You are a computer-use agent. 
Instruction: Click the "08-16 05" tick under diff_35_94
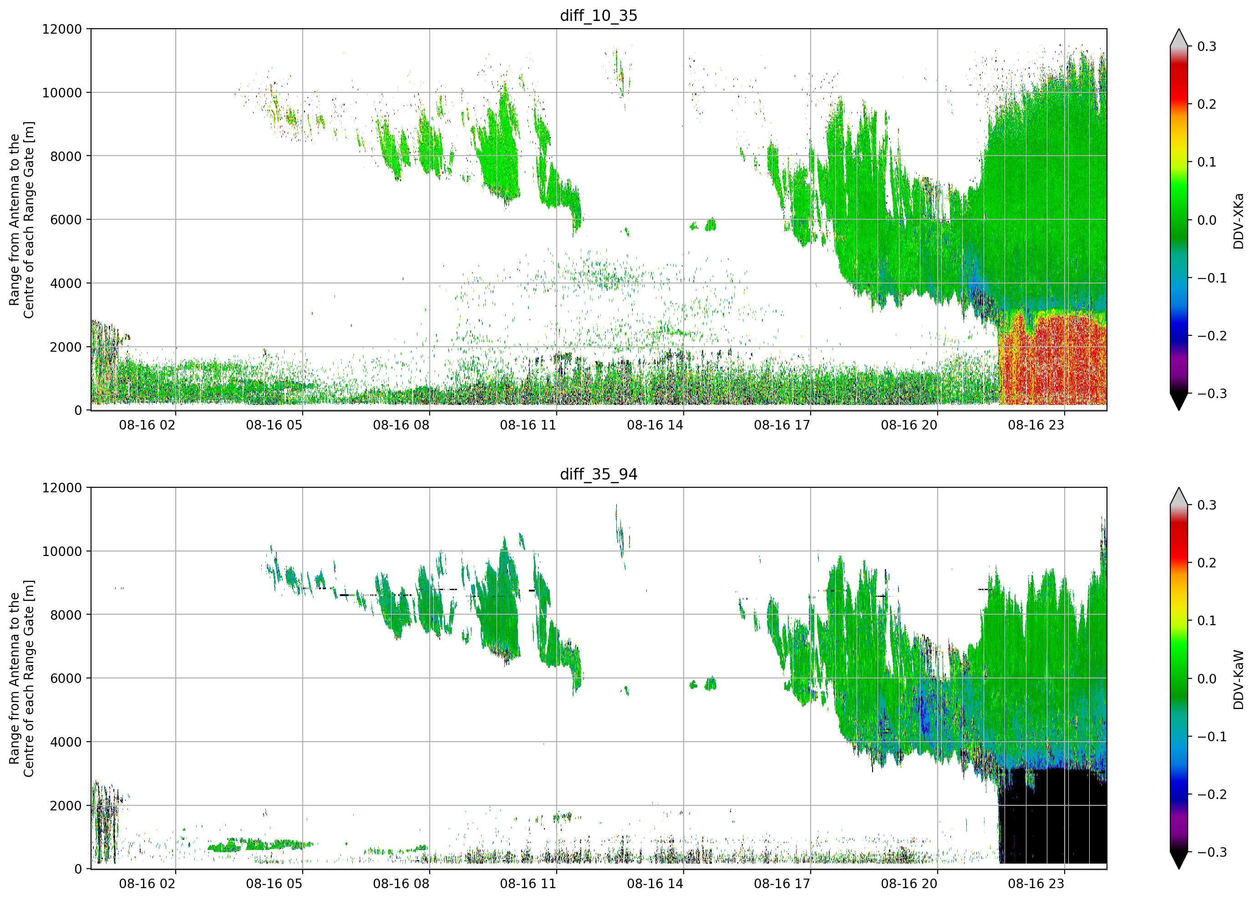point(274,884)
